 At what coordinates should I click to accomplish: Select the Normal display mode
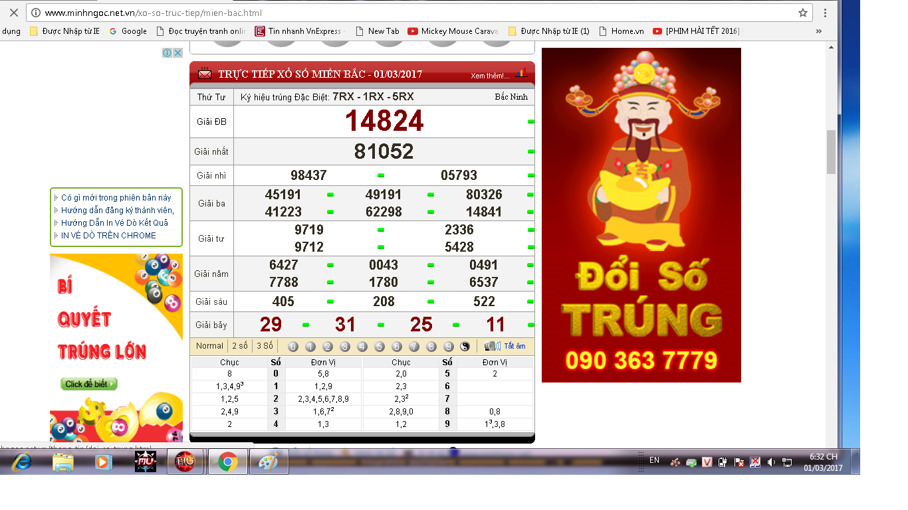point(209,346)
